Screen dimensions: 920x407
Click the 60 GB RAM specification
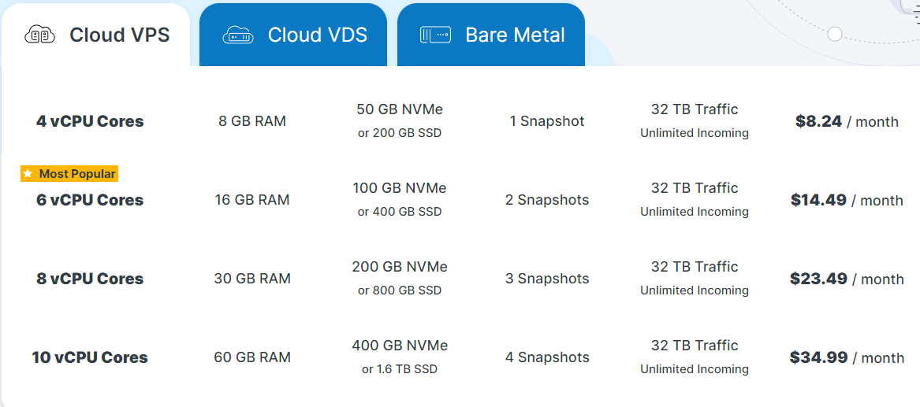click(x=252, y=357)
